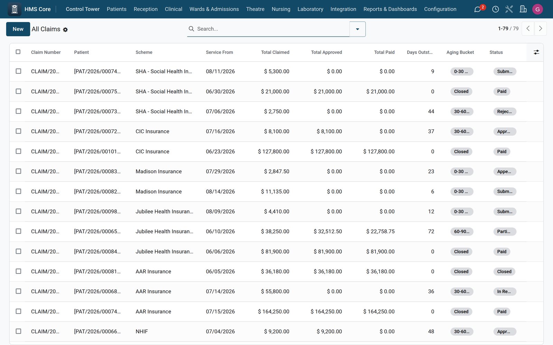Screen dimensions: 553x345
Task: Click the In Re... status badge
Action: 505,292
